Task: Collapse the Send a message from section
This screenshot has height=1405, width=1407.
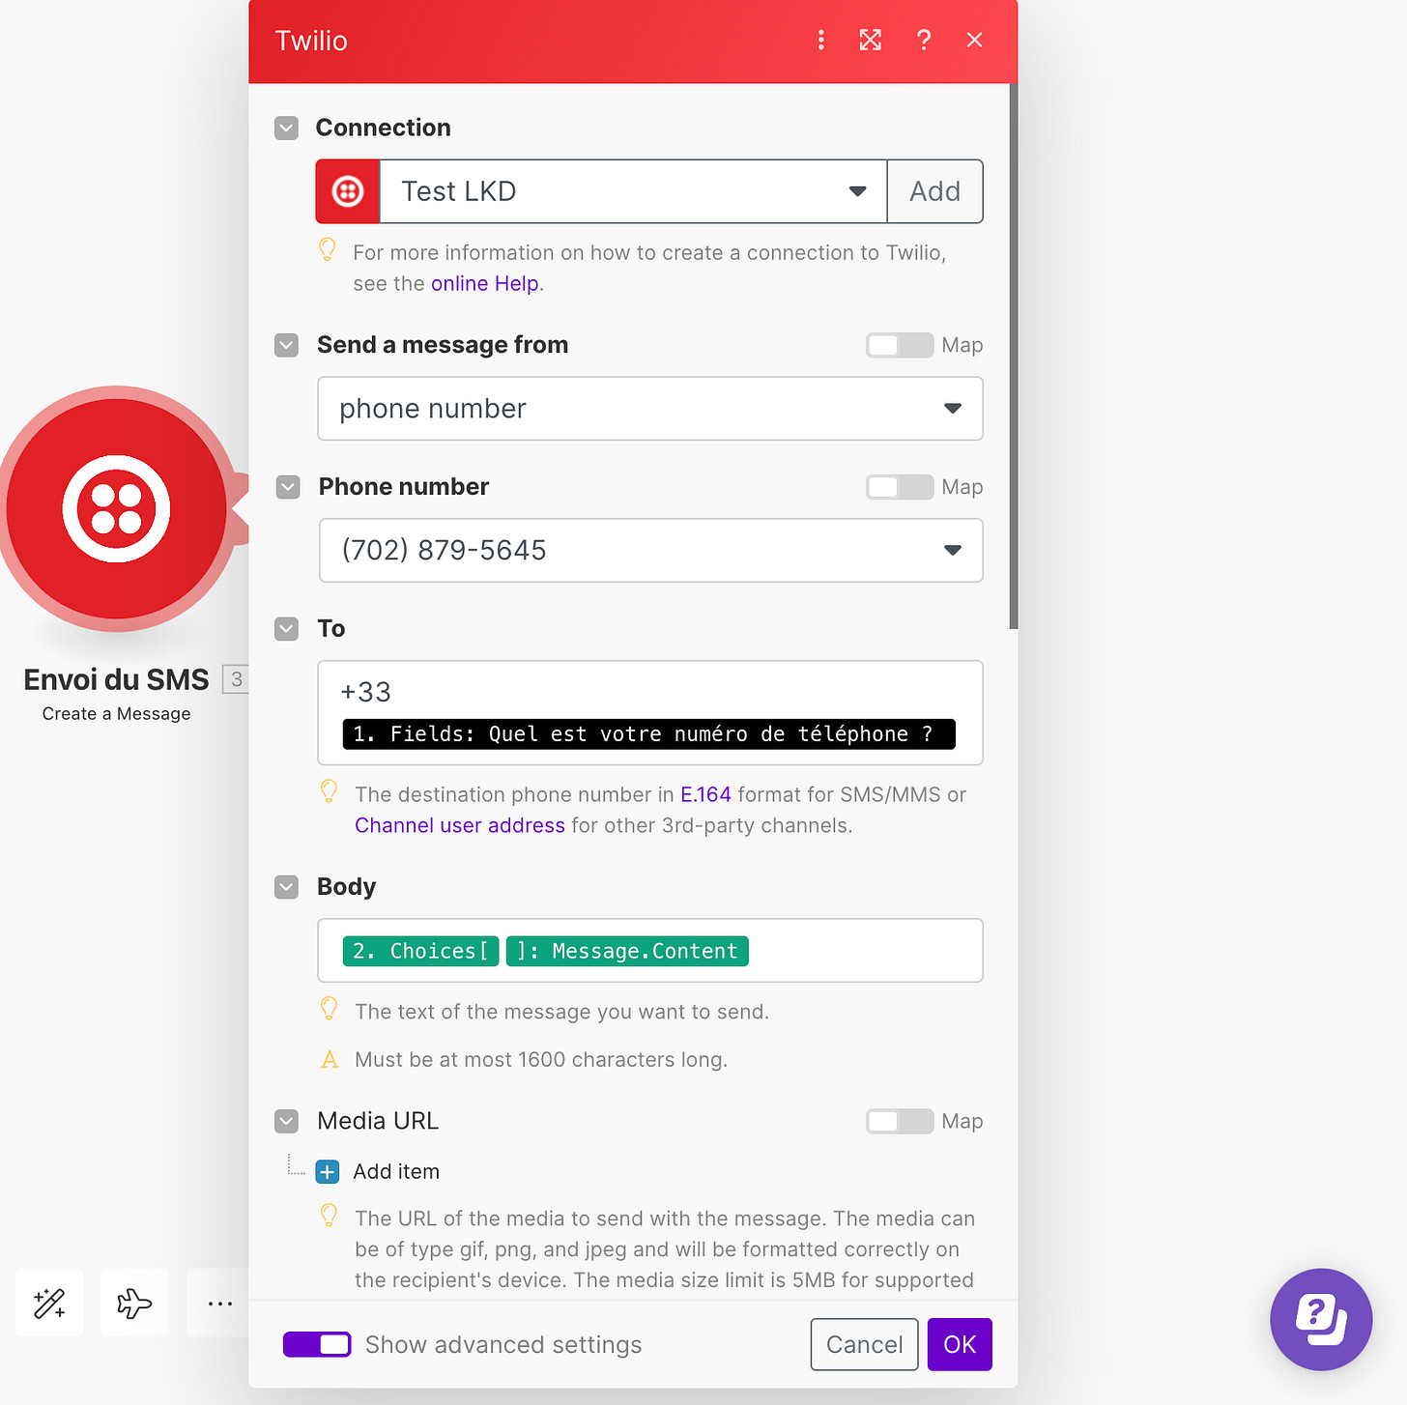Action: coord(286,345)
